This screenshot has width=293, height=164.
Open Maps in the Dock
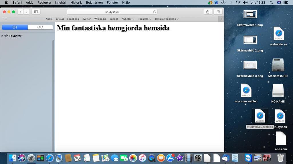coord(105,158)
